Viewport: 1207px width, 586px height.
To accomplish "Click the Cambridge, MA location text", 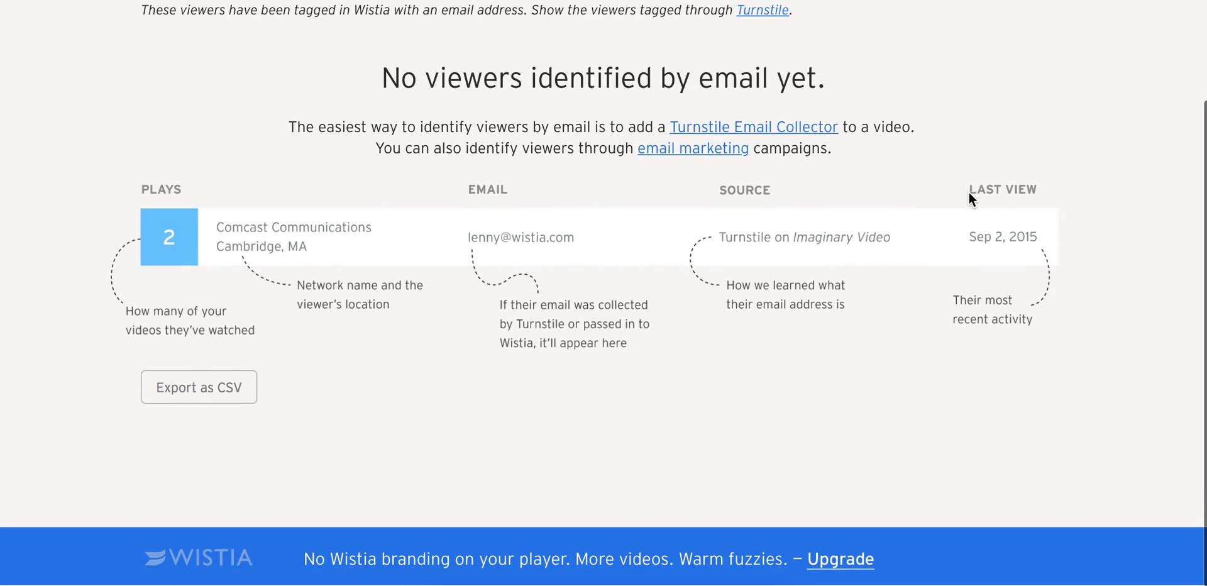I will click(x=262, y=246).
